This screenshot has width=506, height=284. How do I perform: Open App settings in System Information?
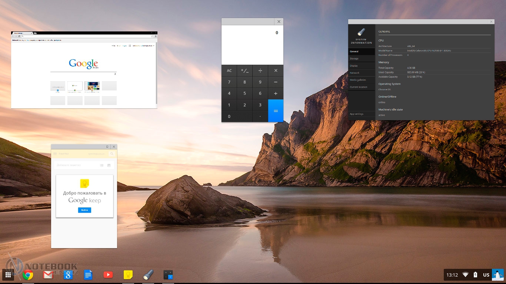coord(356,114)
